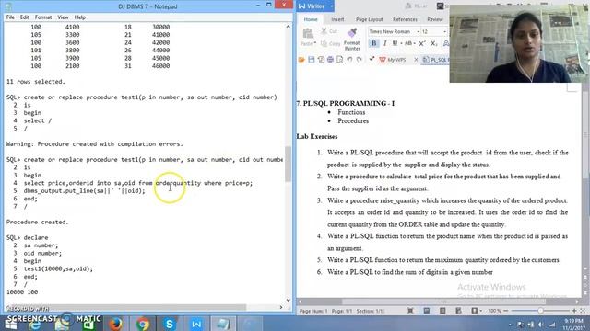The height and width of the screenshot is (331, 590).
Task: Apply Superscript formatting
Action: point(422,43)
